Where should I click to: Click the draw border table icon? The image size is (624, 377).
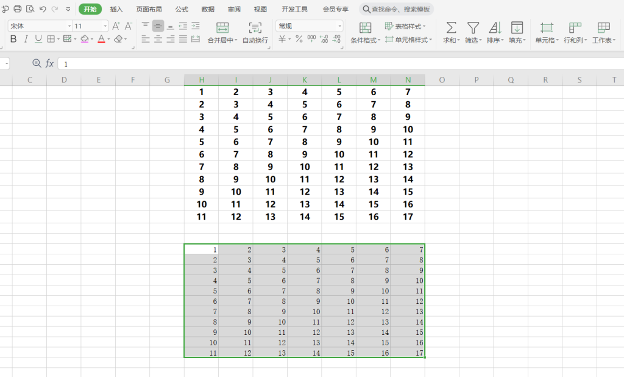[x=67, y=38]
